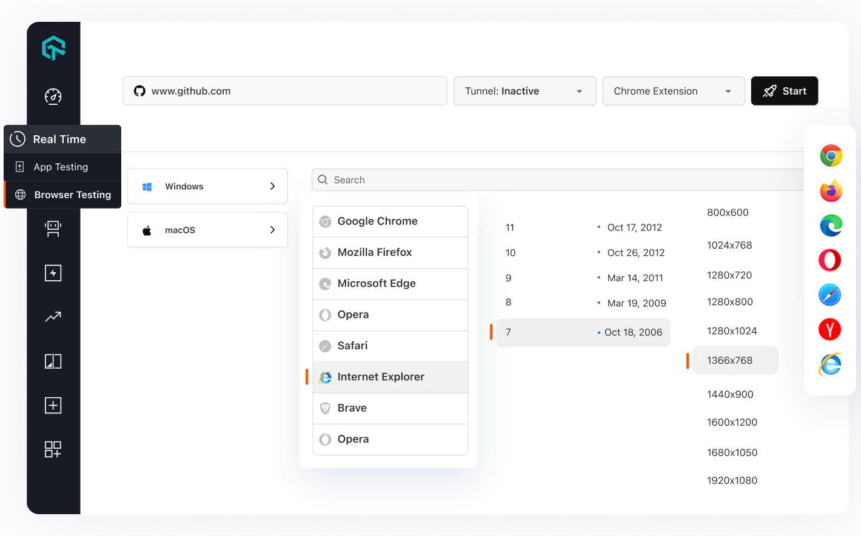
Task: Open the Tunnel: Inactive dropdown
Action: tap(524, 91)
